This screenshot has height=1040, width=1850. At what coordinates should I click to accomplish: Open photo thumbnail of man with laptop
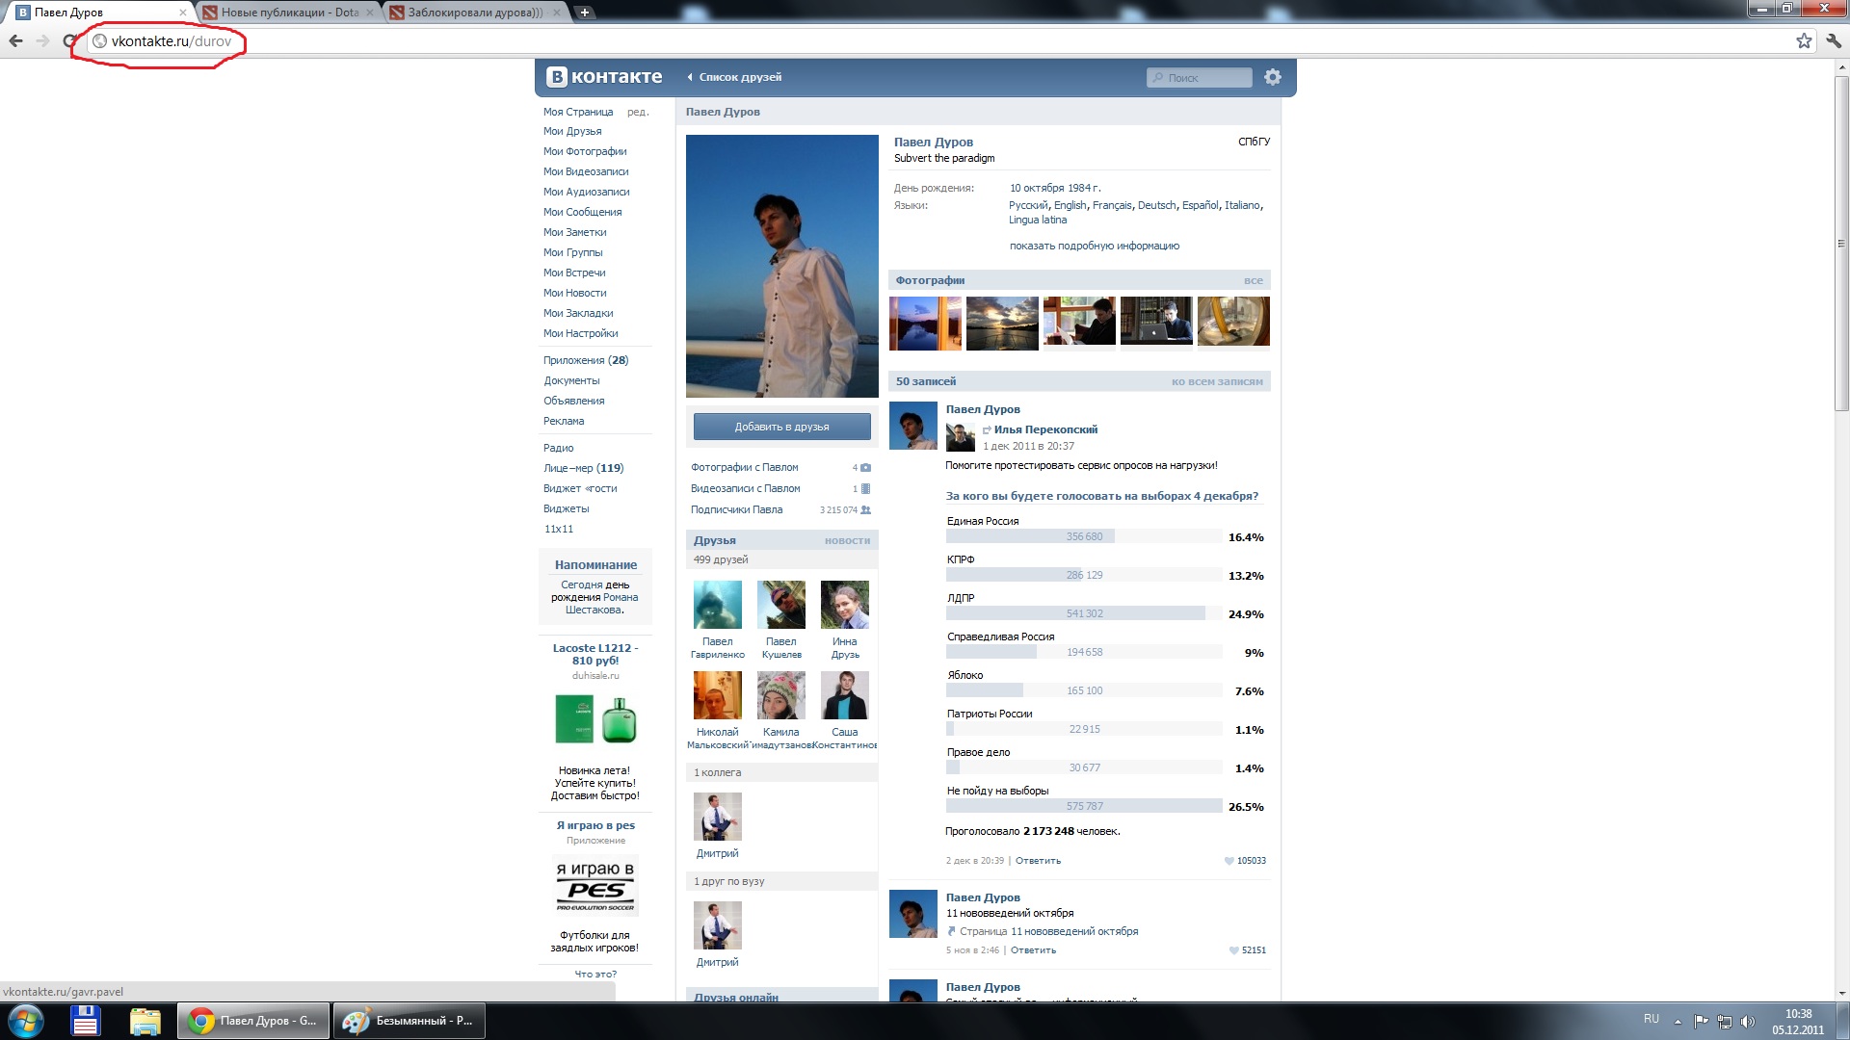pyautogui.click(x=1156, y=322)
